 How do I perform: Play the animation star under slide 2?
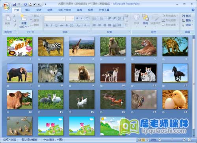pos(39,59)
